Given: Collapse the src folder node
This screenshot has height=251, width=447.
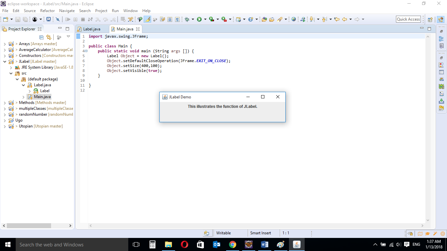Looking at the screenshot, I should (11, 73).
